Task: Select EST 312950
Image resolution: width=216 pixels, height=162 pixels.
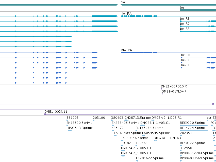Action: point(186,148)
